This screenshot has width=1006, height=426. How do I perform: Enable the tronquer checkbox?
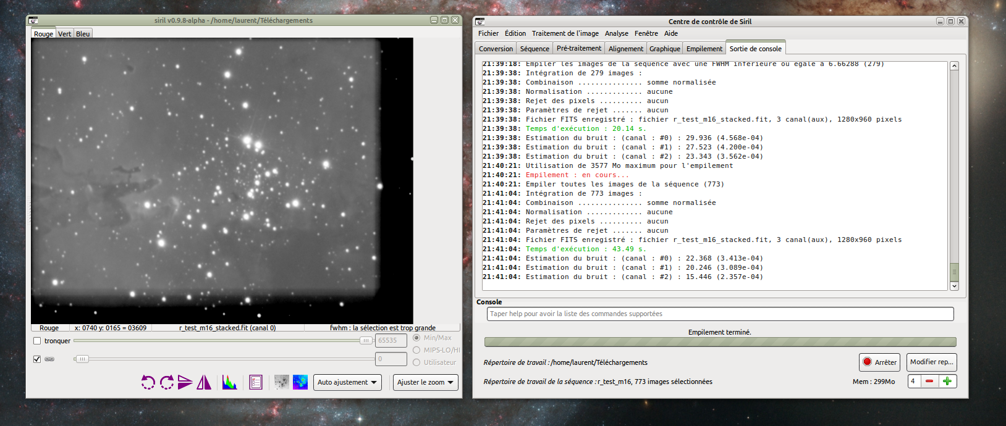pyautogui.click(x=37, y=341)
